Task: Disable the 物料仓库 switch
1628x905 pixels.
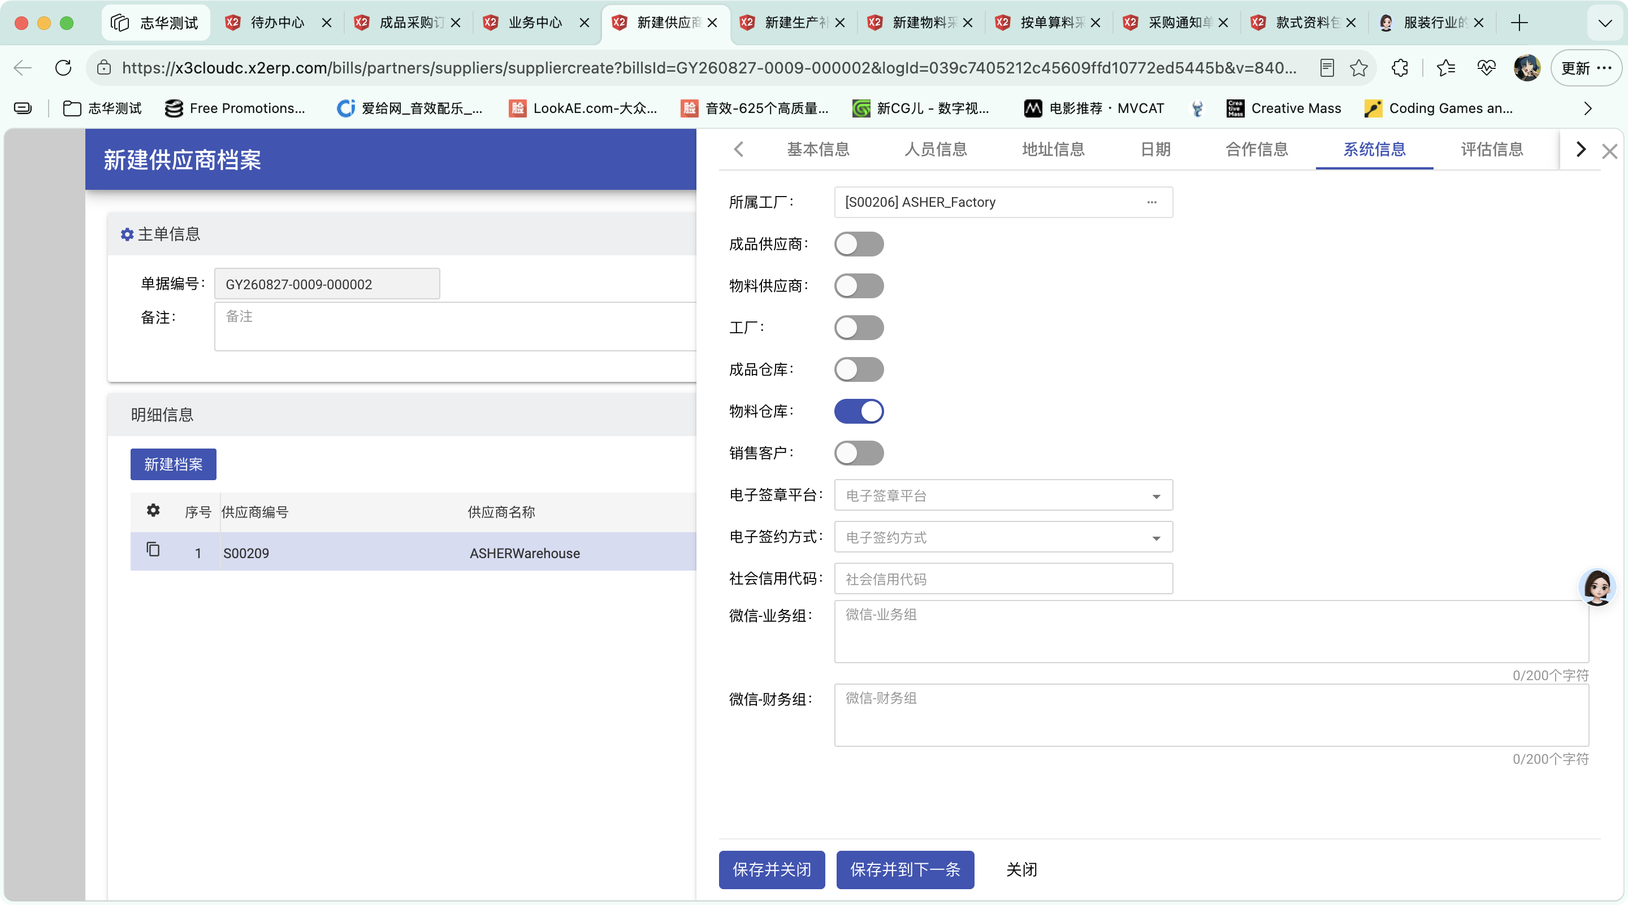Action: 859,411
